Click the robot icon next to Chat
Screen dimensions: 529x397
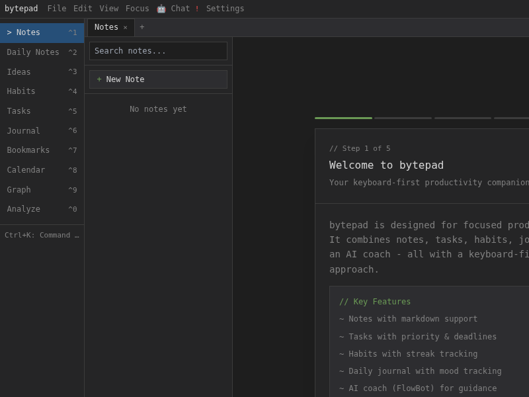point(161,9)
